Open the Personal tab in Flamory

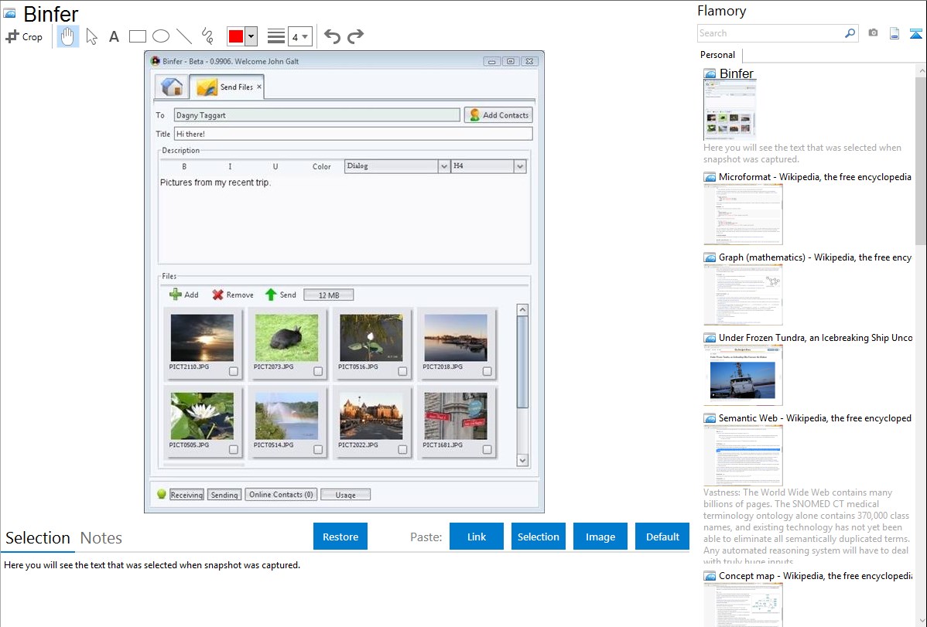coord(717,55)
